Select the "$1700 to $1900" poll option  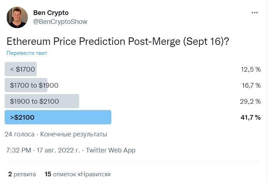33,85
